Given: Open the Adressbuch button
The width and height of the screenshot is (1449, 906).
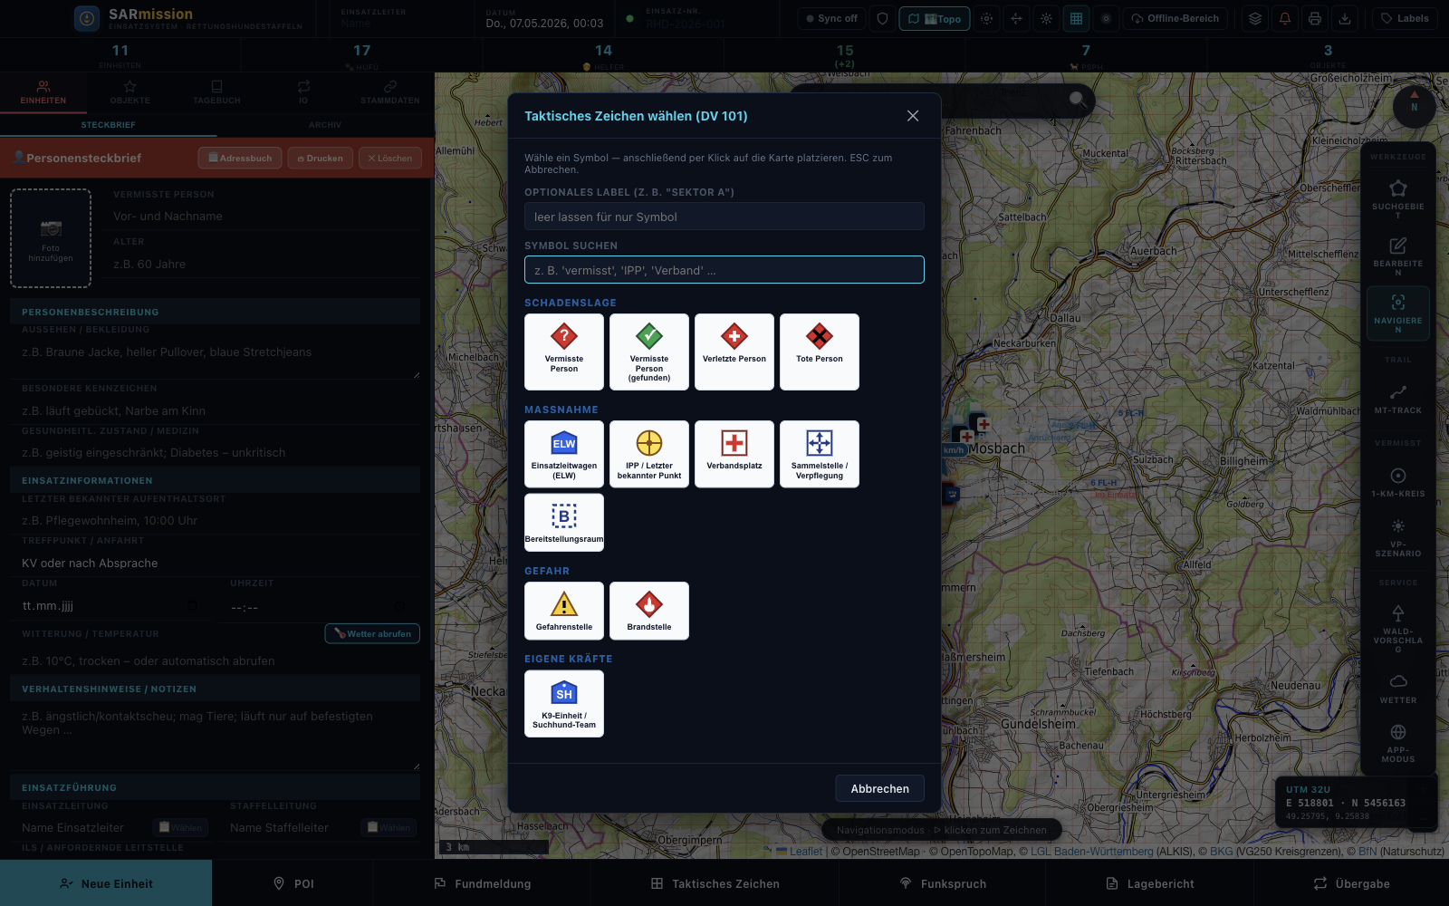Looking at the screenshot, I should (240, 159).
